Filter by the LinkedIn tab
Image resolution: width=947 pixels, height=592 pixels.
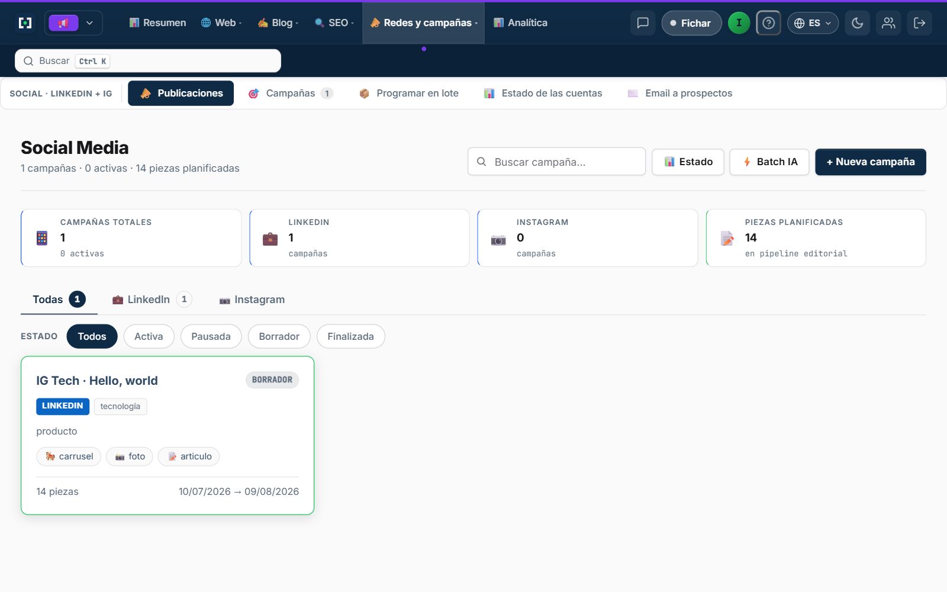tap(152, 300)
